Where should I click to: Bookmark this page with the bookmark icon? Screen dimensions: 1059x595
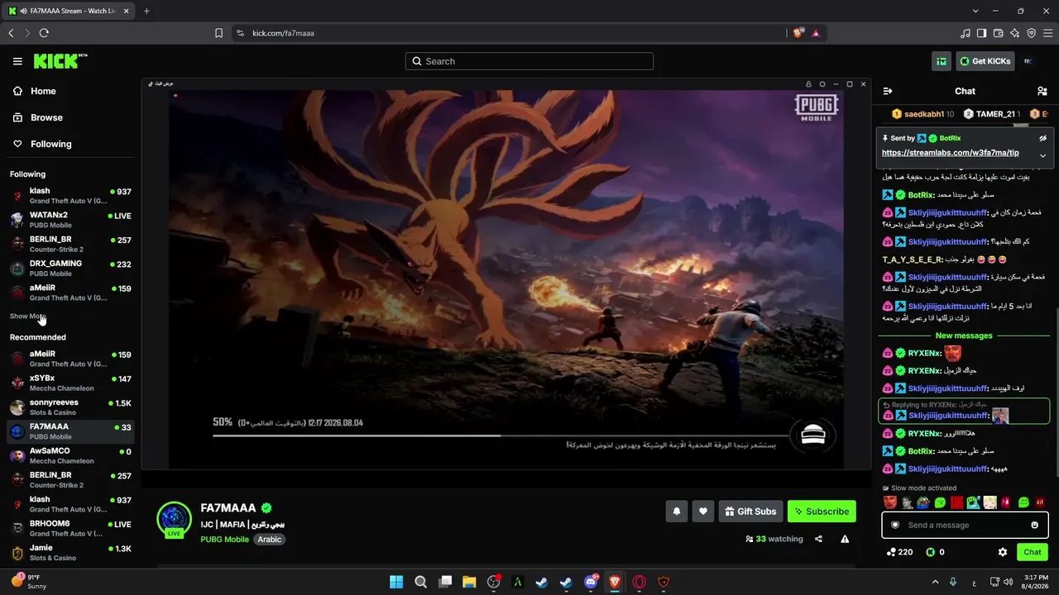point(218,33)
